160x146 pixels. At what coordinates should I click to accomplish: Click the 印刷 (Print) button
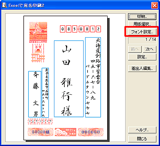click(x=142, y=16)
